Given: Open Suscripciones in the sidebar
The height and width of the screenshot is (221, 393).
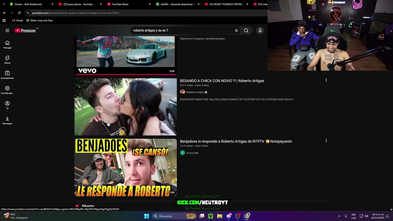Looking at the screenshot, I should pos(7,75).
